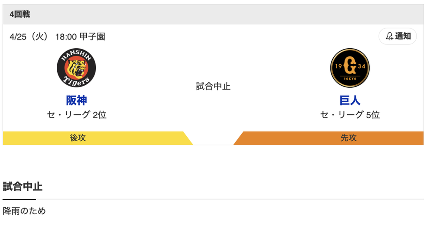Click セ・リーグ 2位 standing under 阪神
Viewport: 428px width, 225px height.
76,115
